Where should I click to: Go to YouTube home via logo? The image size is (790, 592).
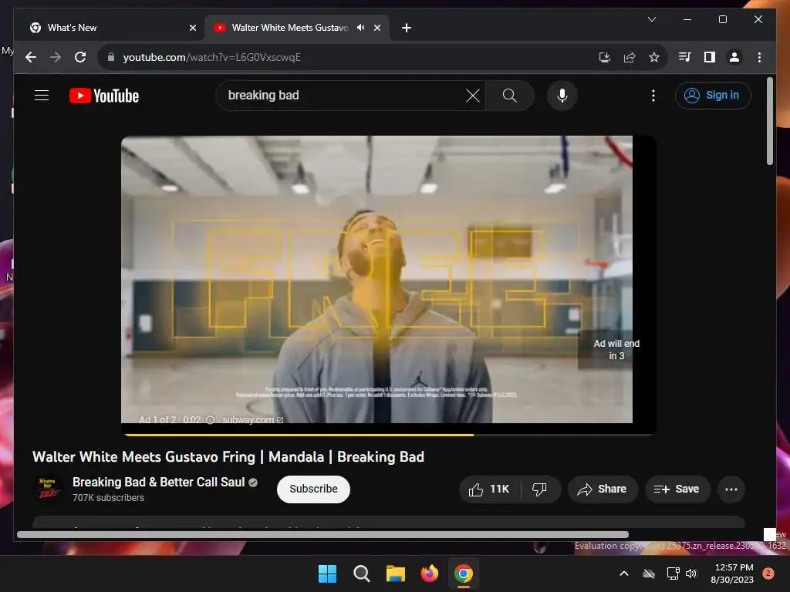point(104,96)
